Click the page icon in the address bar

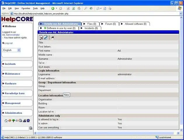(12, 14)
